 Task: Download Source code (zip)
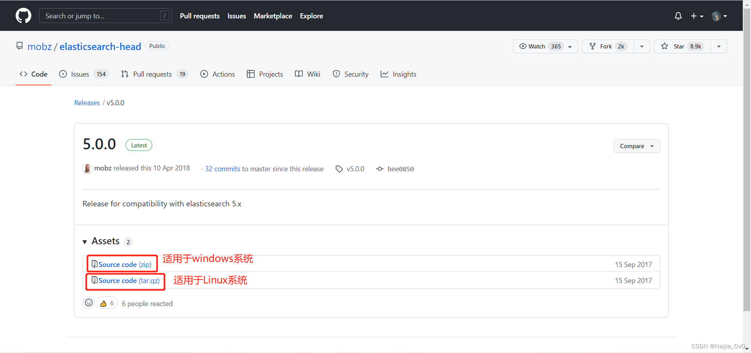(x=125, y=265)
